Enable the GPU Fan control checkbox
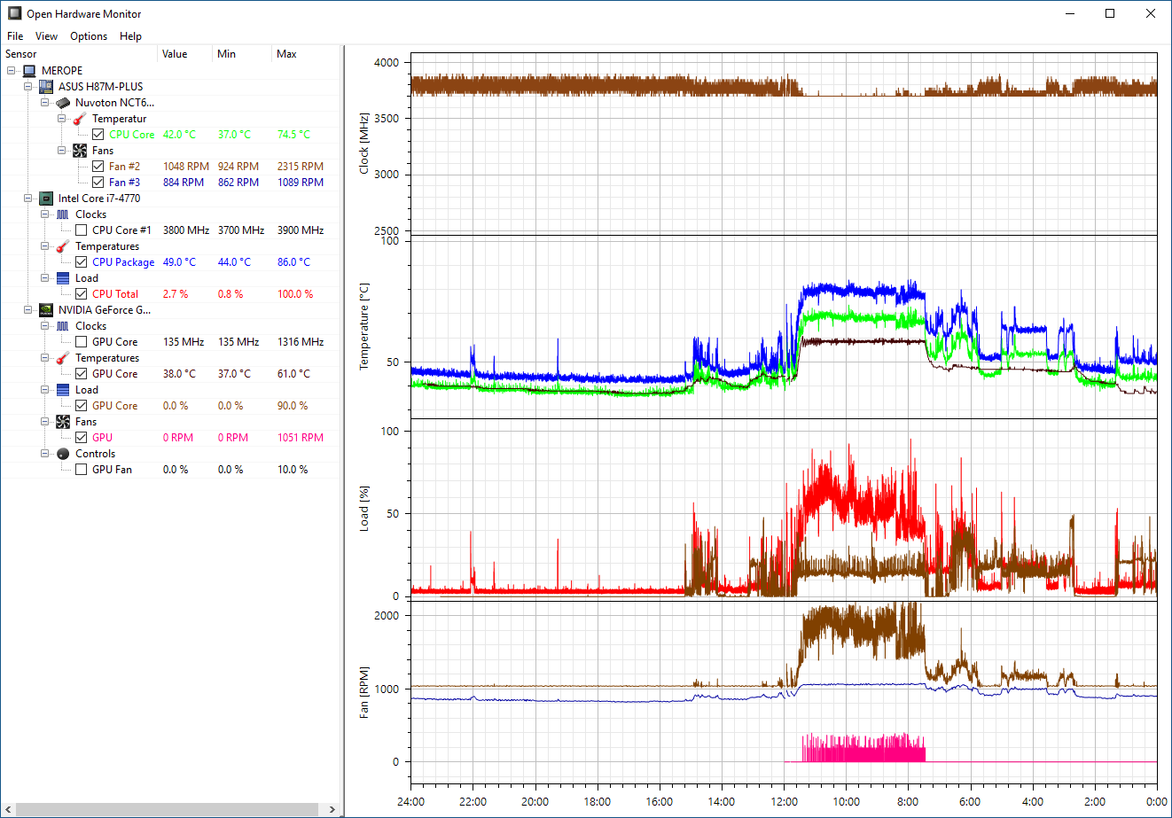This screenshot has width=1172, height=818. click(x=81, y=470)
